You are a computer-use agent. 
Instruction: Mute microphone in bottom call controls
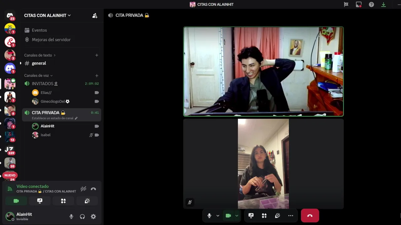pyautogui.click(x=209, y=216)
